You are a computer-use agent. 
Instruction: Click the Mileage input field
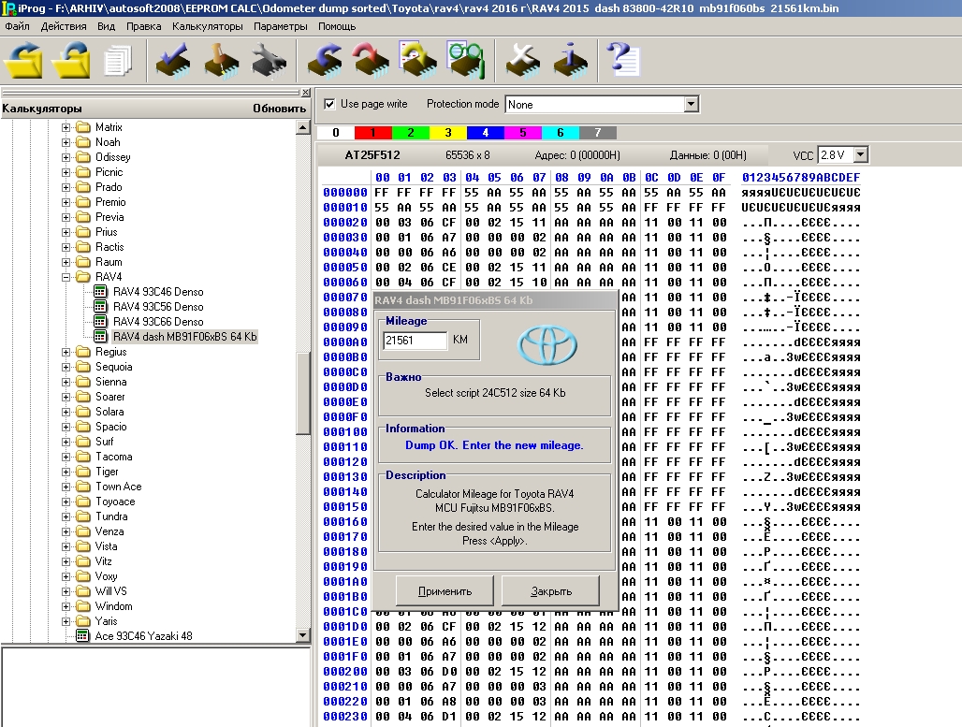click(x=415, y=340)
